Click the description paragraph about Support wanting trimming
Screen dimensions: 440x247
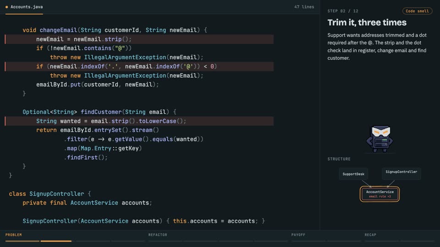(377, 47)
